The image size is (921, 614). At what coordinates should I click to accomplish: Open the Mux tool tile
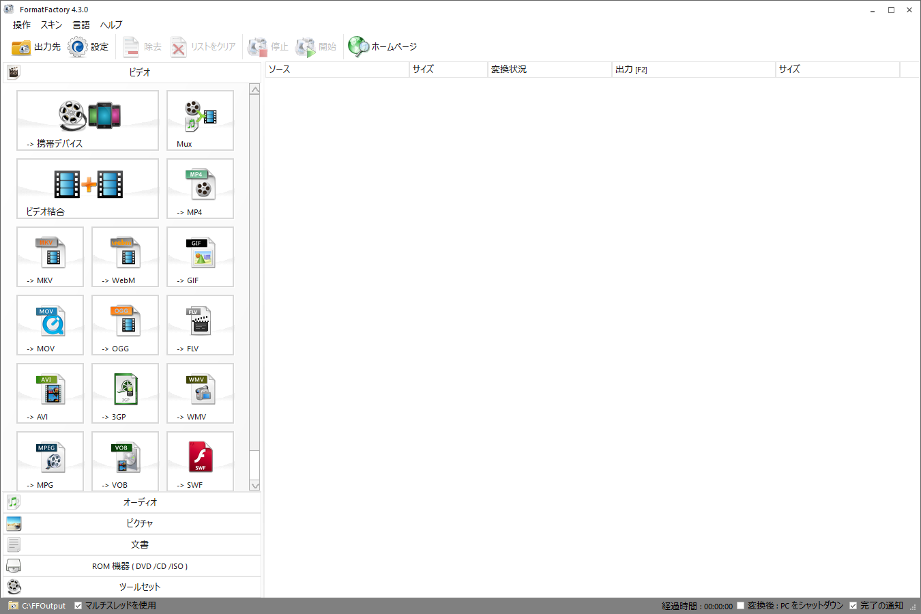(x=200, y=120)
